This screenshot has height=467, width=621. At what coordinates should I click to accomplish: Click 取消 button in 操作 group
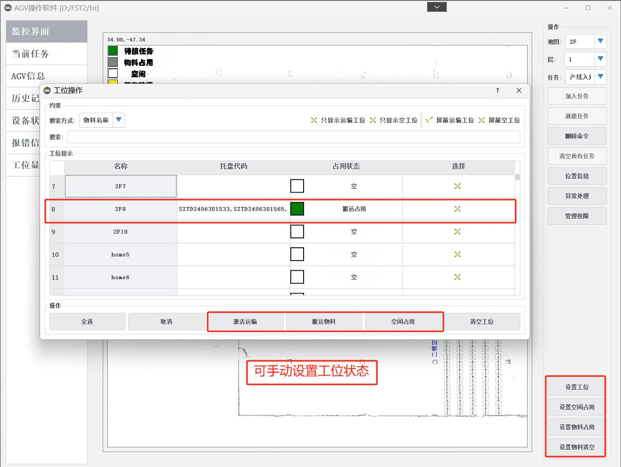coord(166,321)
